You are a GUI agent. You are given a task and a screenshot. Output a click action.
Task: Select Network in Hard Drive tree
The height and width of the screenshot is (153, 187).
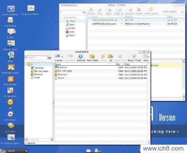click(x=37, y=74)
